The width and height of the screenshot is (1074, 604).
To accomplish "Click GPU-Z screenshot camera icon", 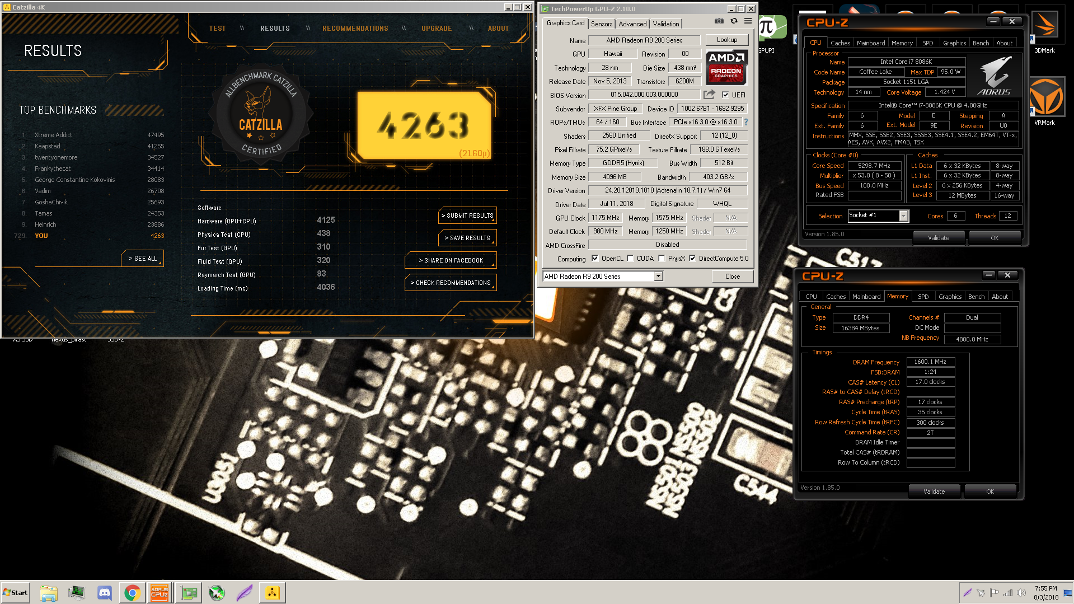I will click(x=719, y=21).
